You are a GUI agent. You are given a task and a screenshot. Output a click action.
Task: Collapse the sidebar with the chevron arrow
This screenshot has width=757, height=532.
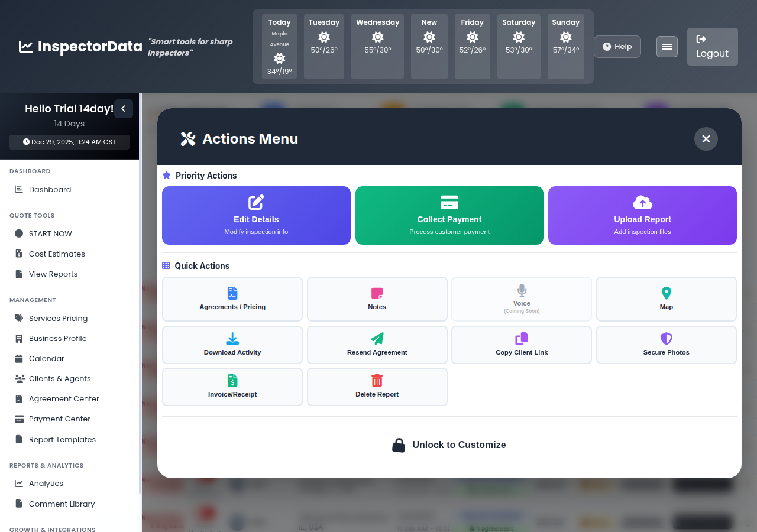point(124,109)
